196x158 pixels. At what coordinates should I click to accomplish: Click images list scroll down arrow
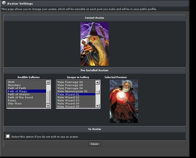tap(98, 106)
